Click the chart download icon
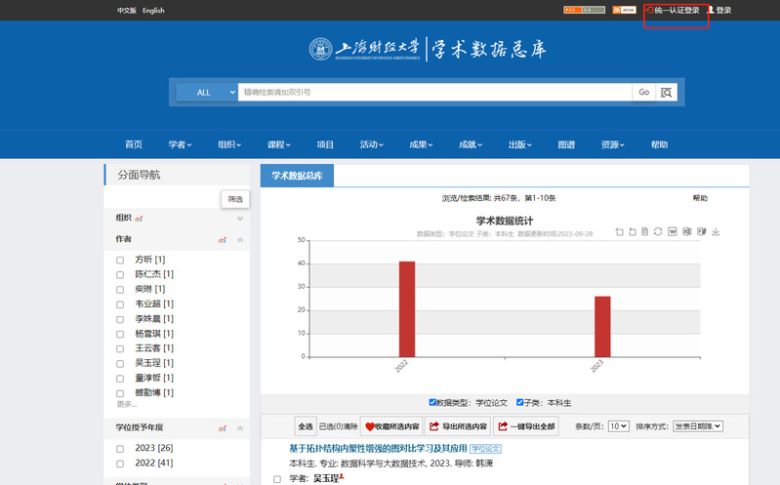 pos(716,231)
